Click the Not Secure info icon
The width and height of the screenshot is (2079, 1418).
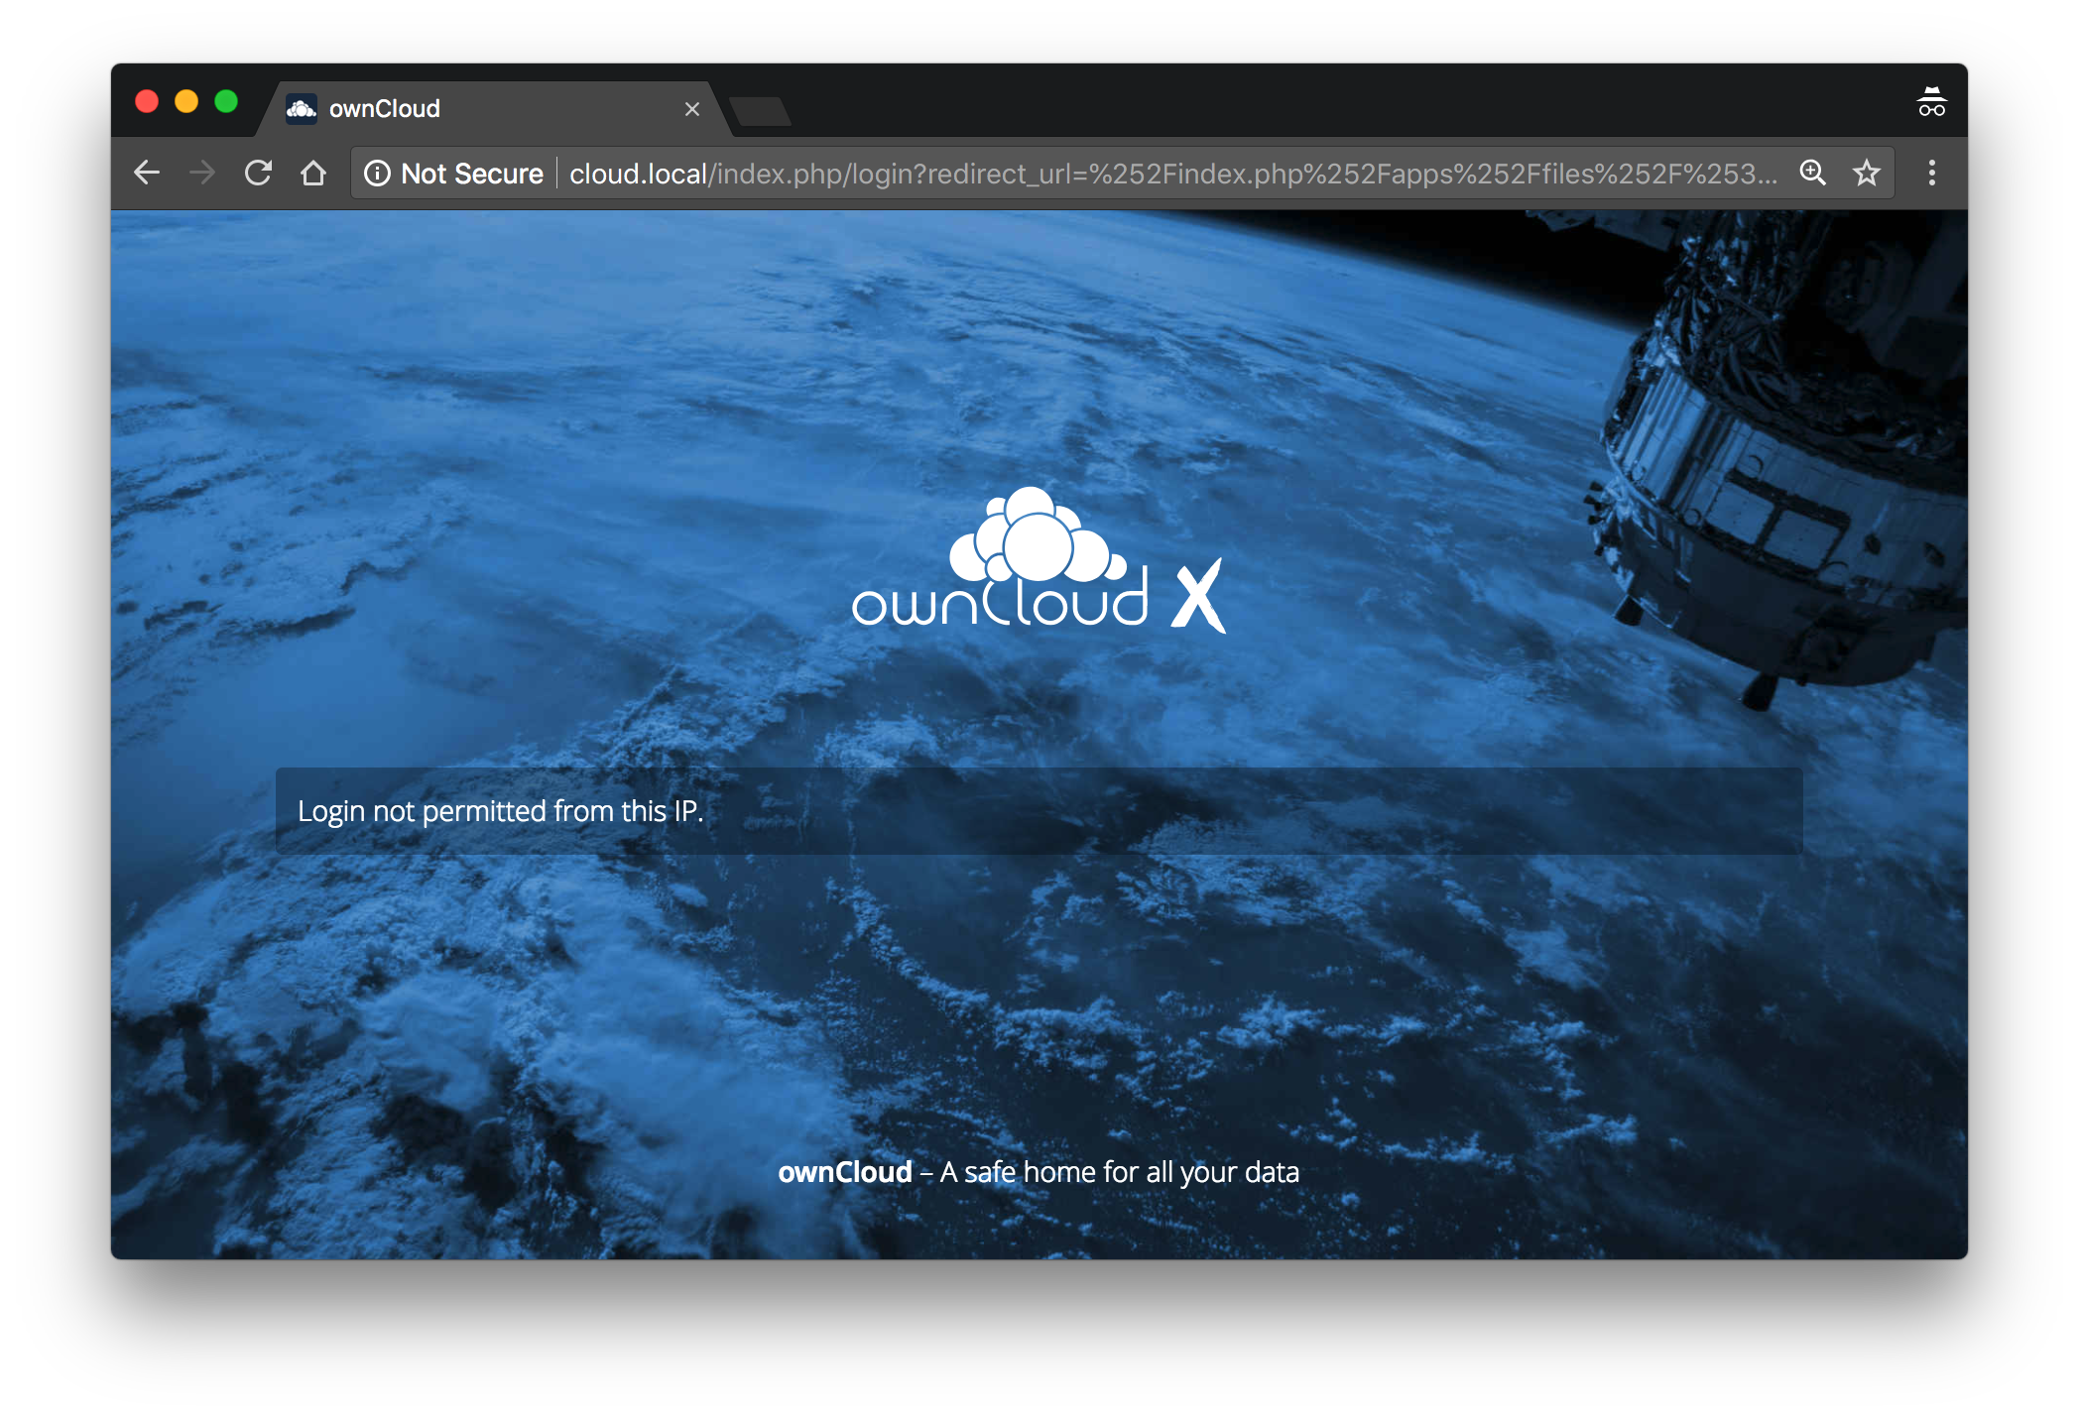click(x=377, y=174)
